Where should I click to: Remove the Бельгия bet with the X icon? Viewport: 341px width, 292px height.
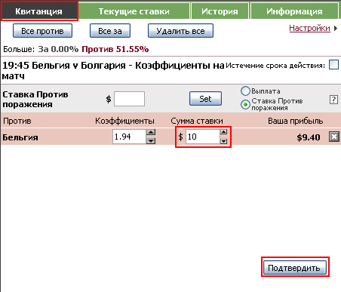point(334,137)
